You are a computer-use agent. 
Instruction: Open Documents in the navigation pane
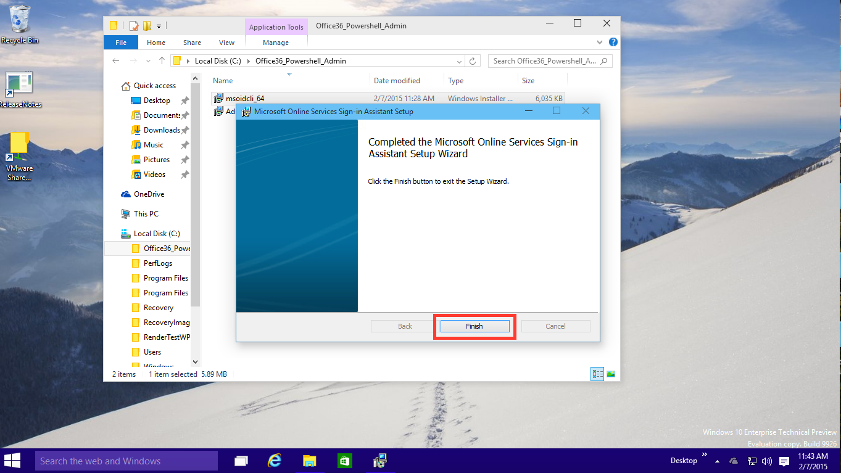tap(162, 115)
